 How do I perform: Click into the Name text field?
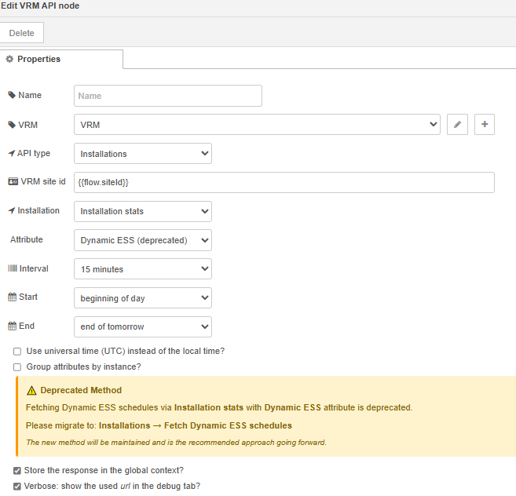pyautogui.click(x=168, y=96)
